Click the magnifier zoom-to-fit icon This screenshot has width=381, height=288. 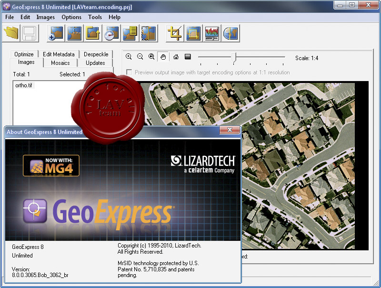click(x=151, y=57)
